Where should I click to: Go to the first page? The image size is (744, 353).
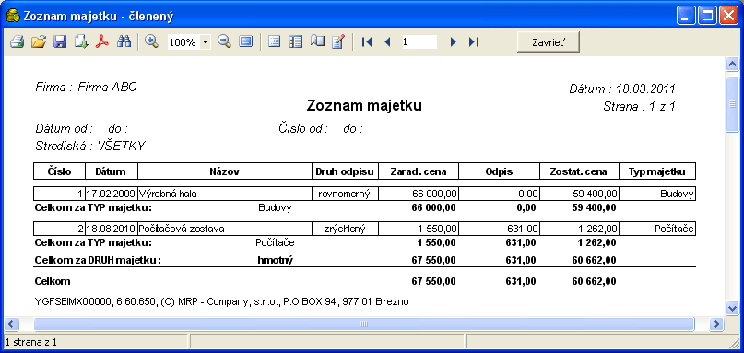pyautogui.click(x=366, y=42)
